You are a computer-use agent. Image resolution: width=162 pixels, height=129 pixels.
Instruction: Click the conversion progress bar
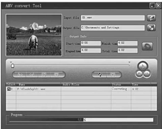click(81, 120)
